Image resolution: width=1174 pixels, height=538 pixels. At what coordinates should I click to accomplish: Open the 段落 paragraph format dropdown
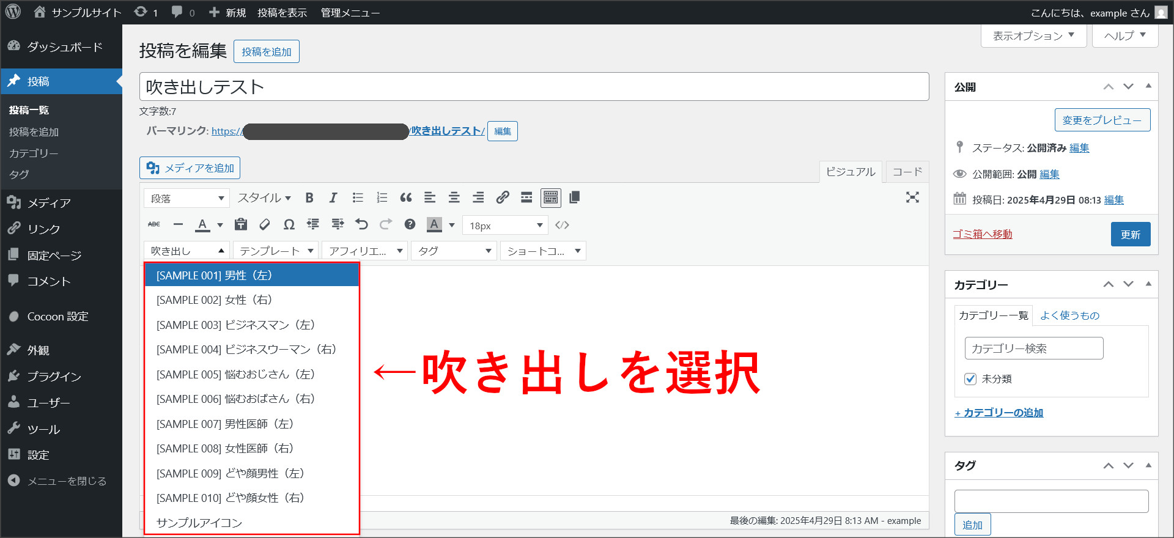186,198
